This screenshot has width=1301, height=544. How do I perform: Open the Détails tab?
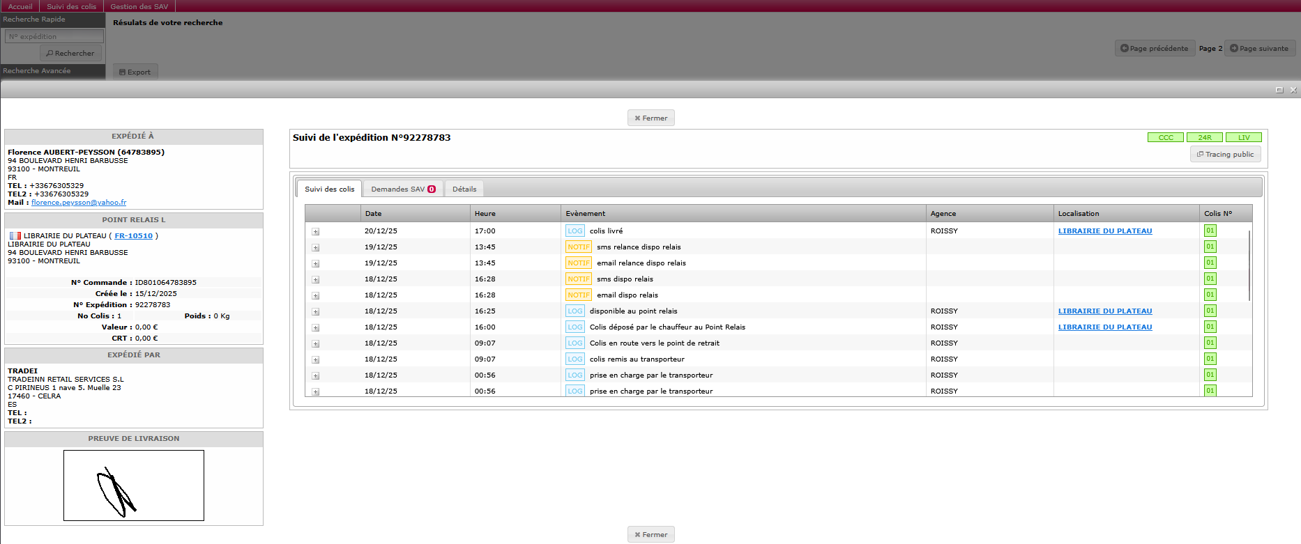[464, 189]
